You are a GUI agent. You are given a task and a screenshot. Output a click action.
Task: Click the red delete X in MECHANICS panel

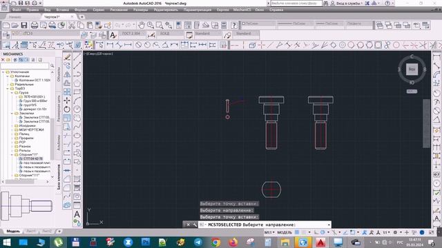click(3, 60)
